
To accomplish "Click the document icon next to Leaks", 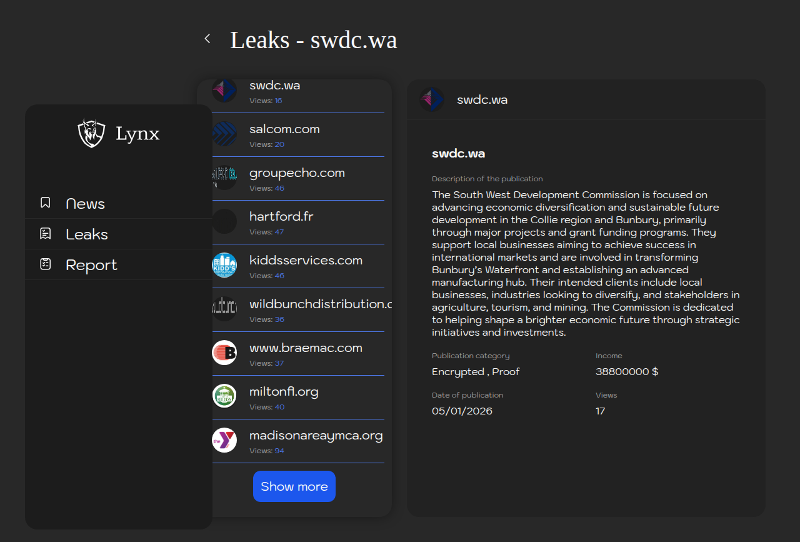I will [46, 234].
